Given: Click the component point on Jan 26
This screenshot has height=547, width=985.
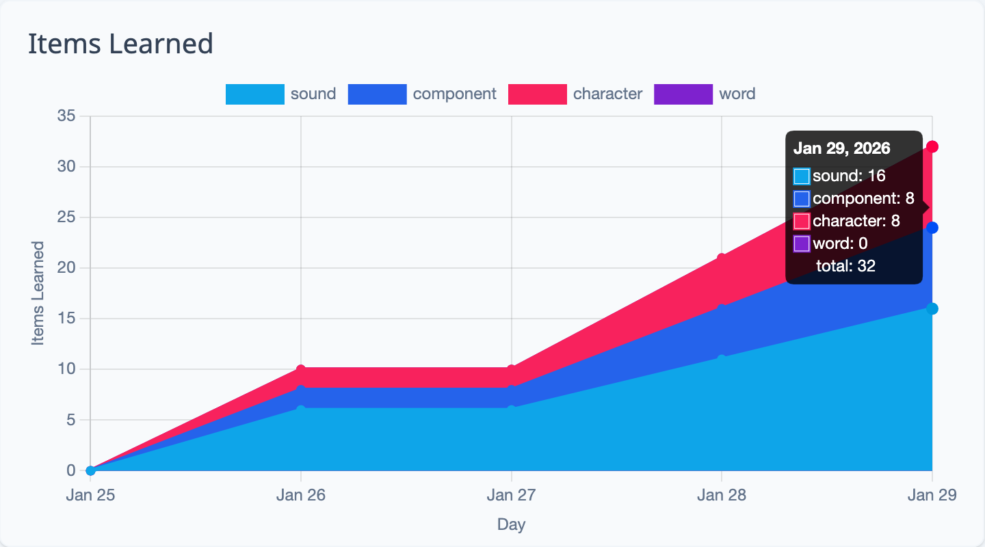Looking at the screenshot, I should (x=301, y=390).
